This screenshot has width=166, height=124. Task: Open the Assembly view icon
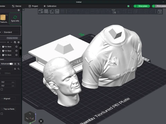pos(160,11)
